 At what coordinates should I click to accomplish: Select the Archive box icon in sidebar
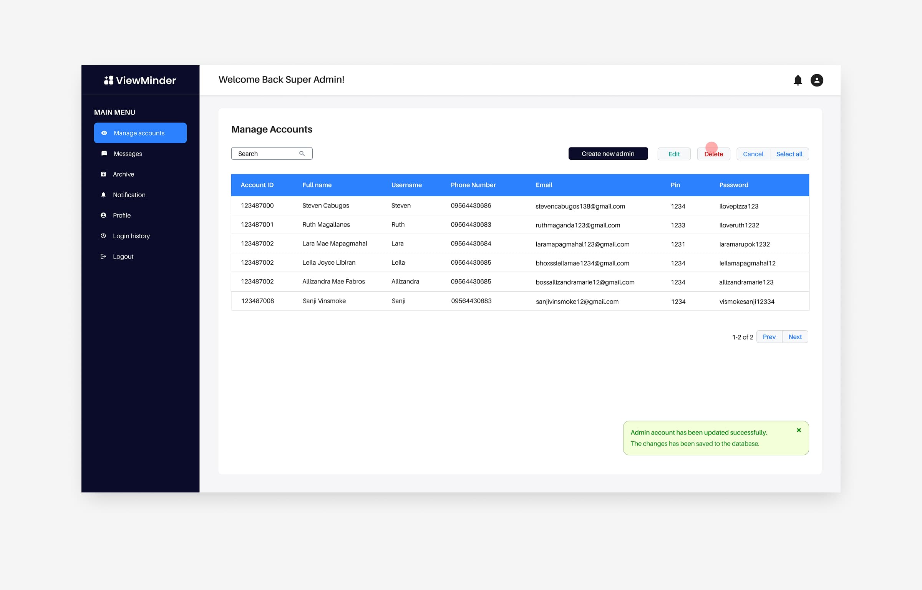click(104, 174)
